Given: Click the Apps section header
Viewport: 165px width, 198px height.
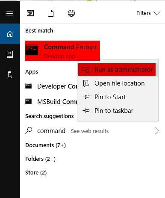Looking at the screenshot, I should pyautogui.click(x=32, y=72).
